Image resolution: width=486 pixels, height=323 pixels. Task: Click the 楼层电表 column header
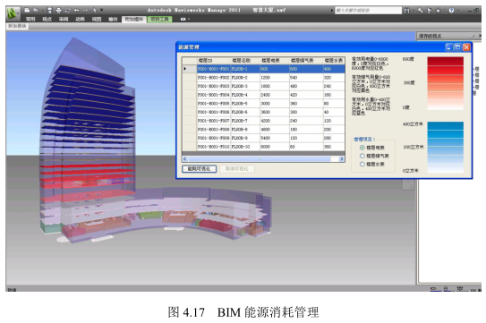coord(274,60)
